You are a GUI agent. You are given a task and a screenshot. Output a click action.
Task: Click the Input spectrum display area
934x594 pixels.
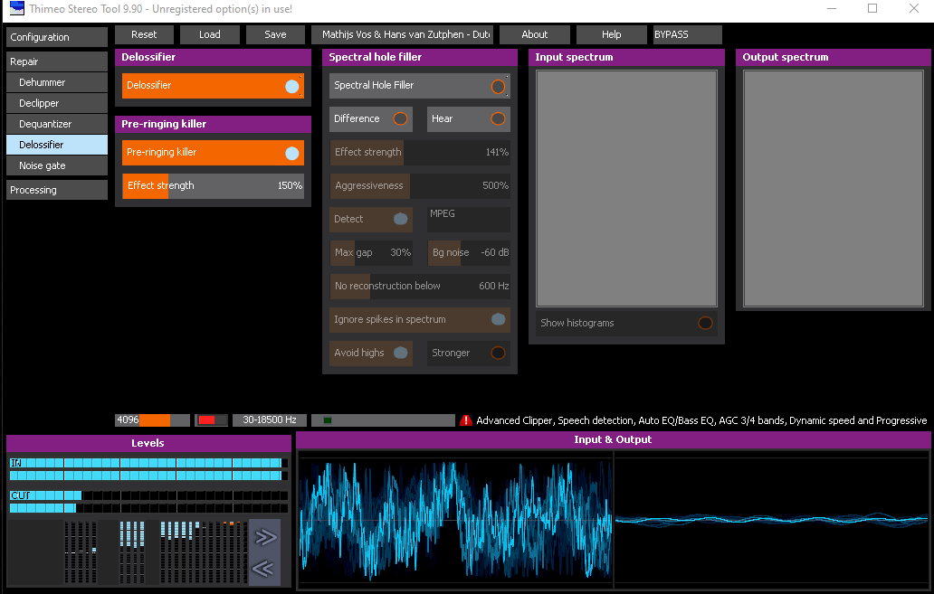[x=626, y=189]
